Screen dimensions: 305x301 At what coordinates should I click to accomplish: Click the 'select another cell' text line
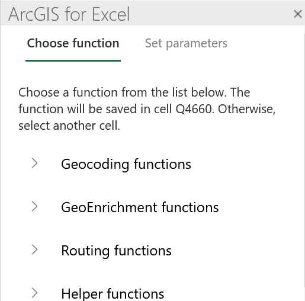[x=69, y=126]
